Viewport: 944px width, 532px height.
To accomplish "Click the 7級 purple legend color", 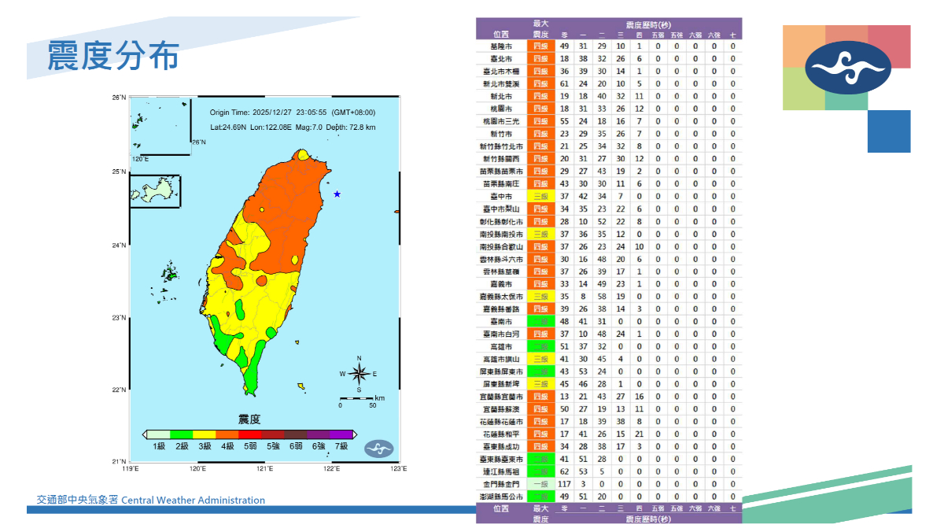I will point(341,434).
